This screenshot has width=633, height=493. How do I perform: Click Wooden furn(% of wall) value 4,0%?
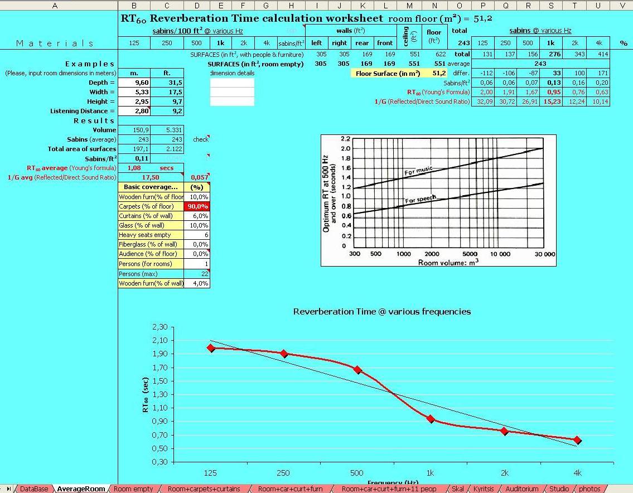(x=197, y=283)
